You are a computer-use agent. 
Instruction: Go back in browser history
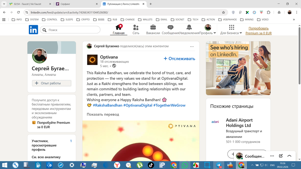[4, 12]
